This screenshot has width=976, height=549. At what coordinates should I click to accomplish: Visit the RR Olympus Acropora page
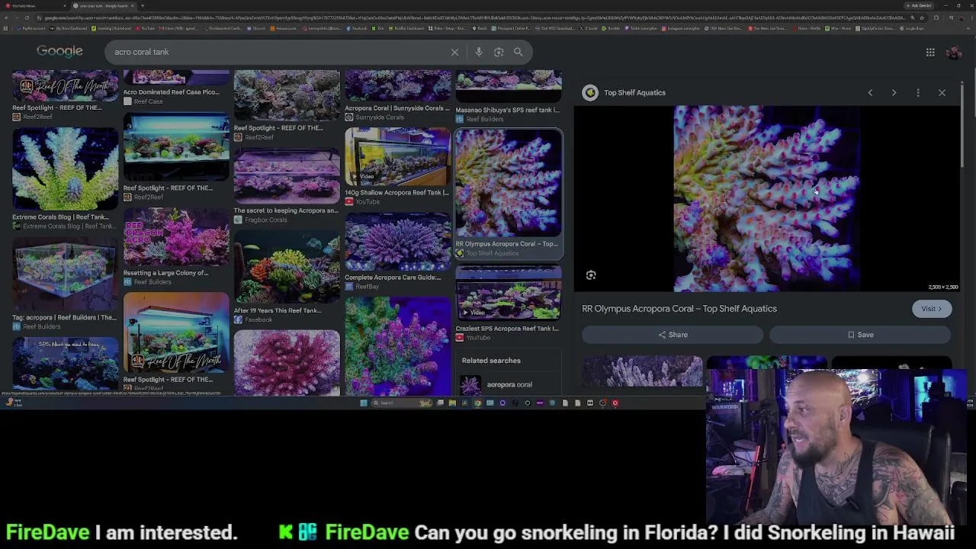931,309
